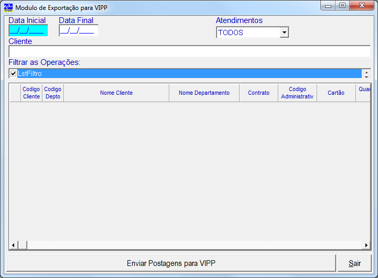Step down the filter list spinner
The width and height of the screenshot is (378, 278).
pos(366,76)
